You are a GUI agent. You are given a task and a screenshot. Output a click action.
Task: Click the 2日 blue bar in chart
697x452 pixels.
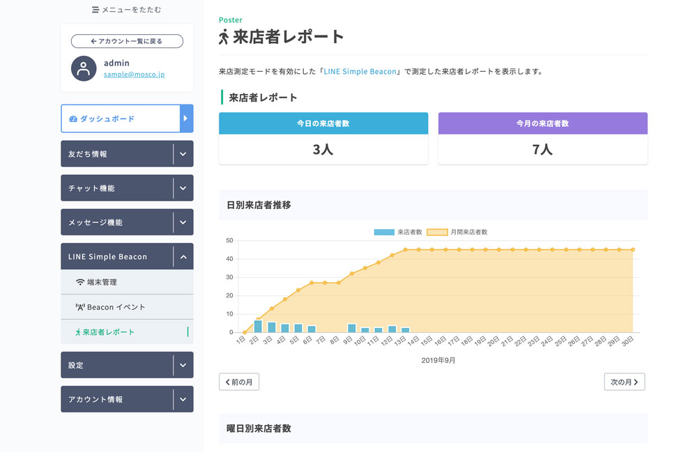tap(259, 327)
